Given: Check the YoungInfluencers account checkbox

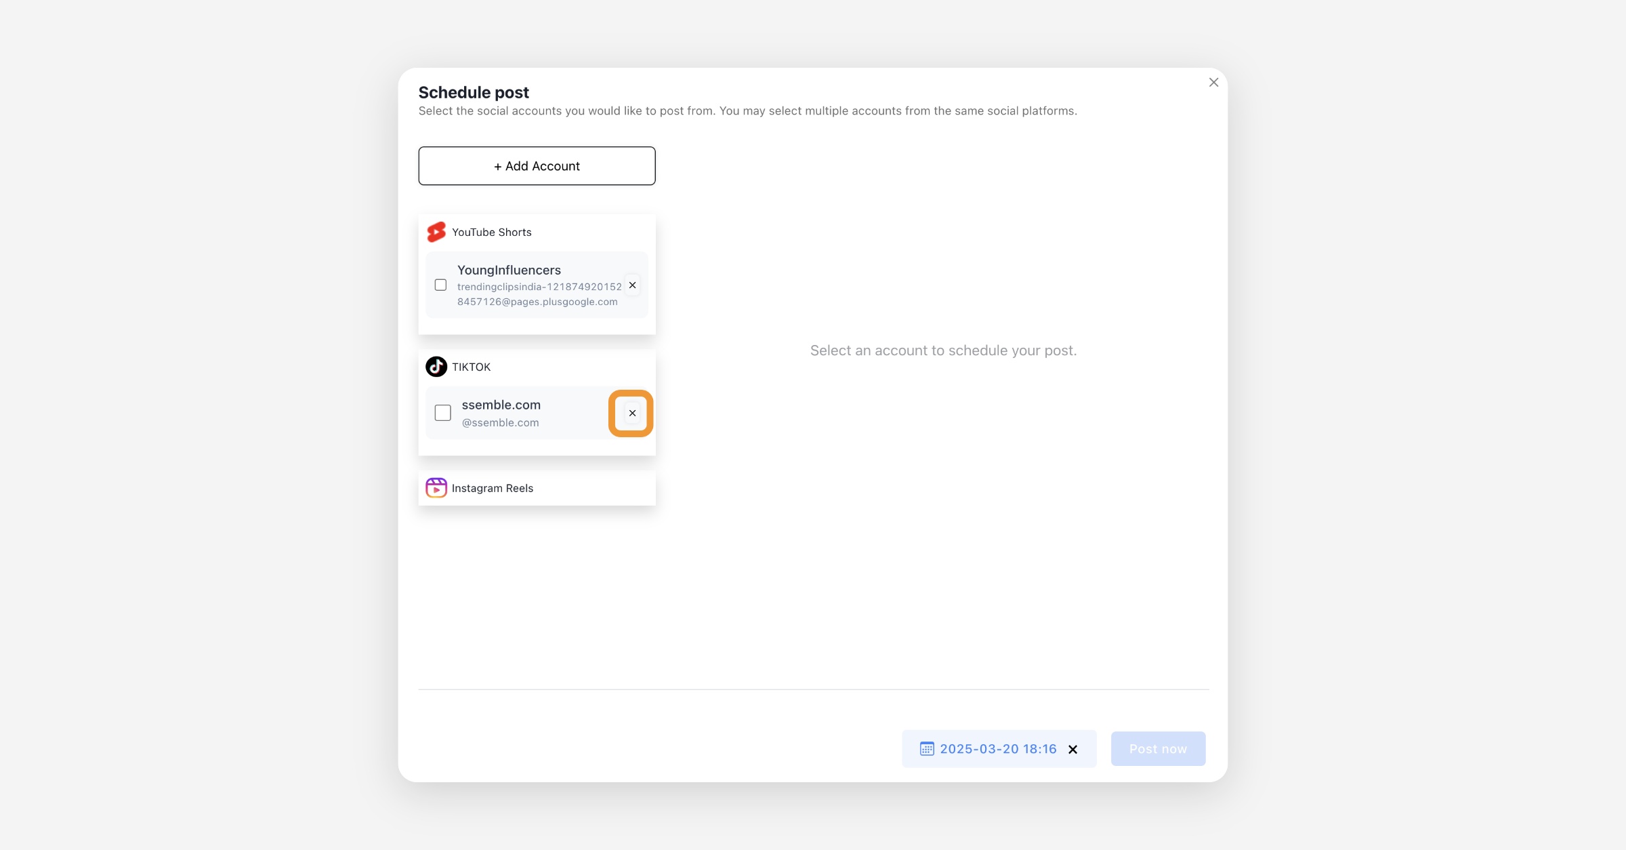Looking at the screenshot, I should click(441, 285).
